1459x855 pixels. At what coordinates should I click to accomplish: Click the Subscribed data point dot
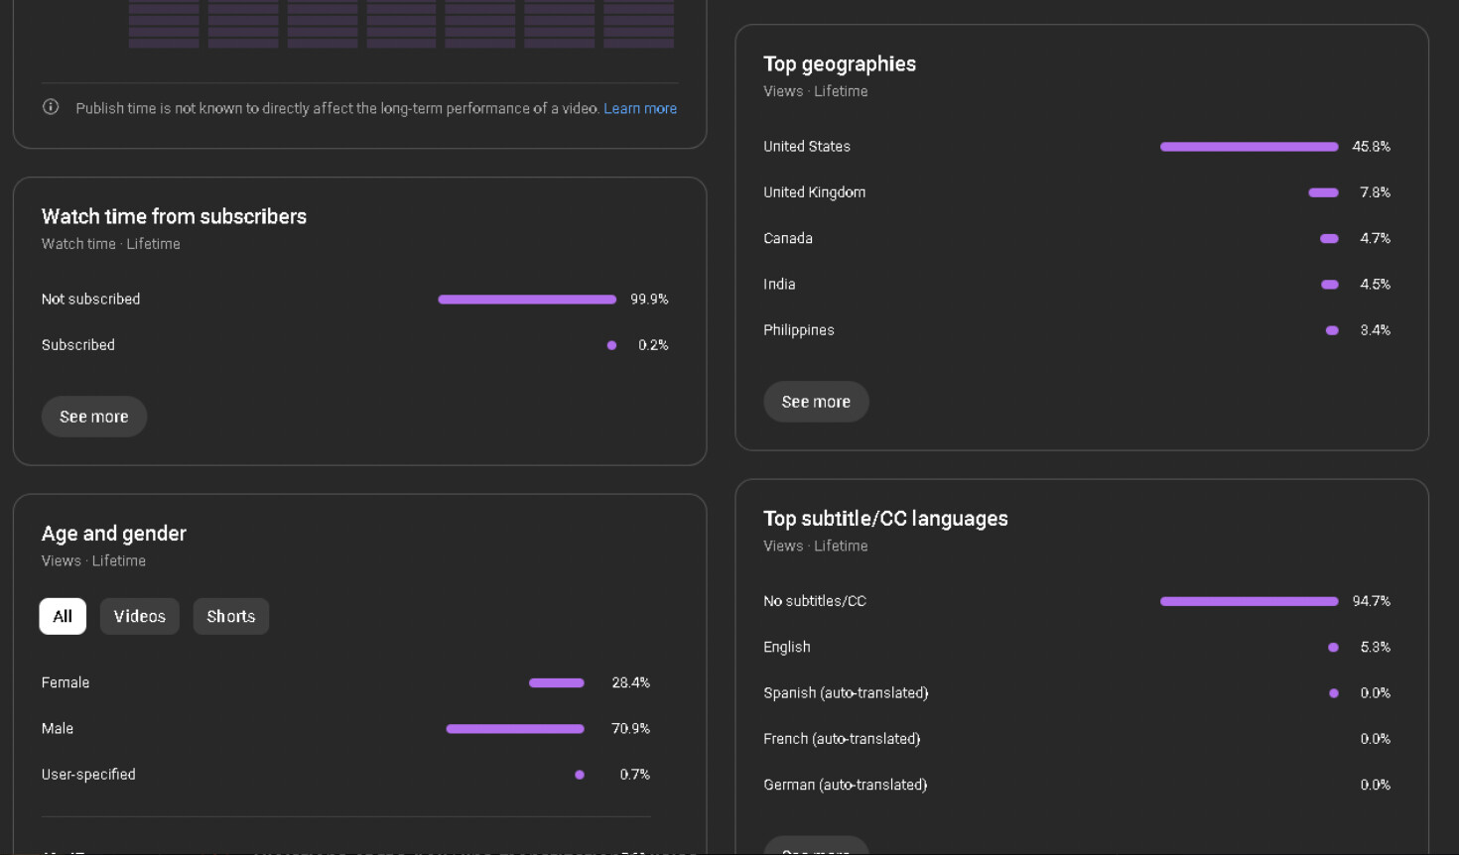point(611,345)
